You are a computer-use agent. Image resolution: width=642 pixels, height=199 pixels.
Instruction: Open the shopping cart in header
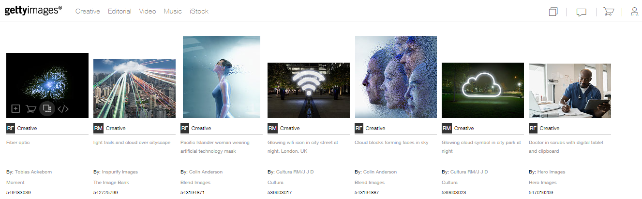click(609, 12)
